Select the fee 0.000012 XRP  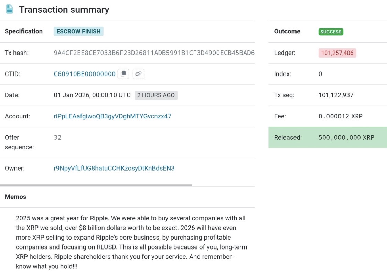pyautogui.click(x=340, y=116)
